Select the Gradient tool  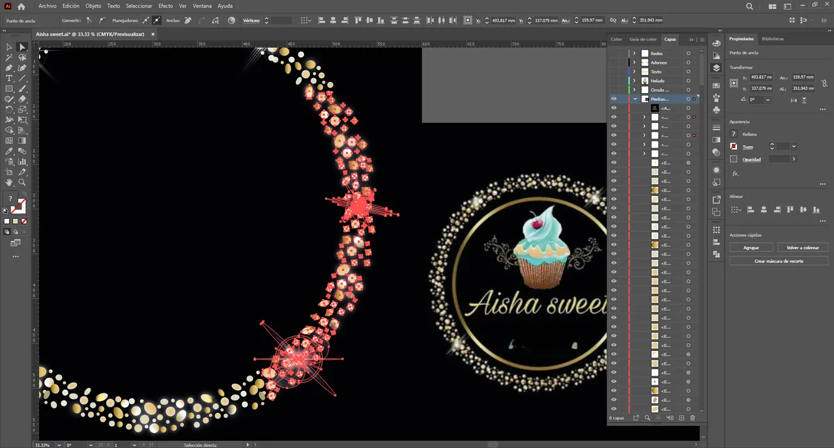[22, 141]
